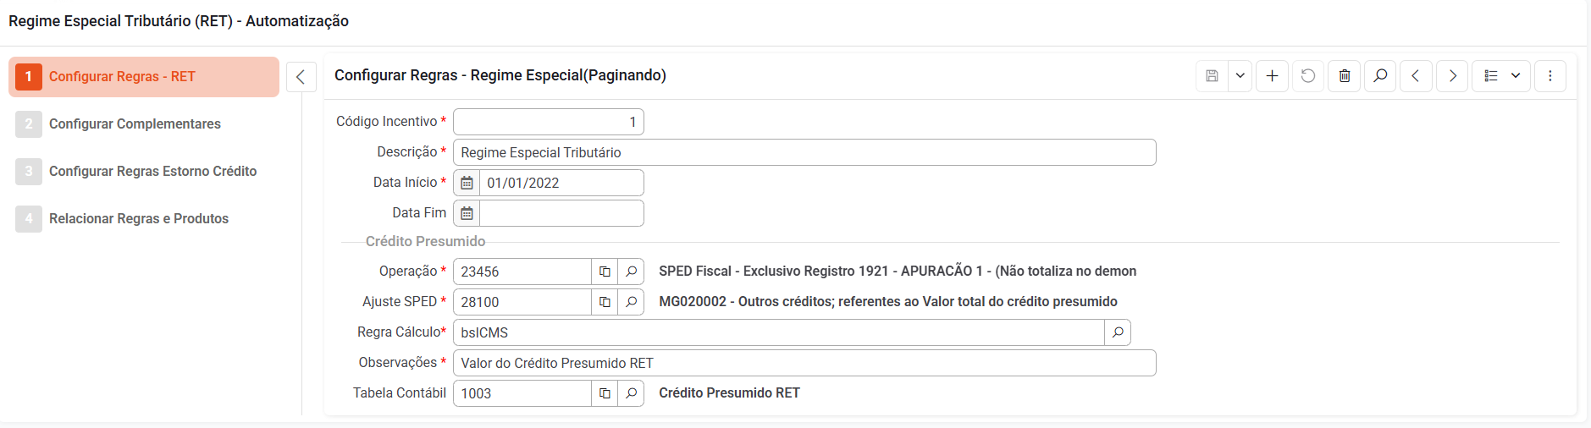Open Configurar Regras Estorno Crédito step
Viewport: 1591px width, 428px height.
pos(152,172)
